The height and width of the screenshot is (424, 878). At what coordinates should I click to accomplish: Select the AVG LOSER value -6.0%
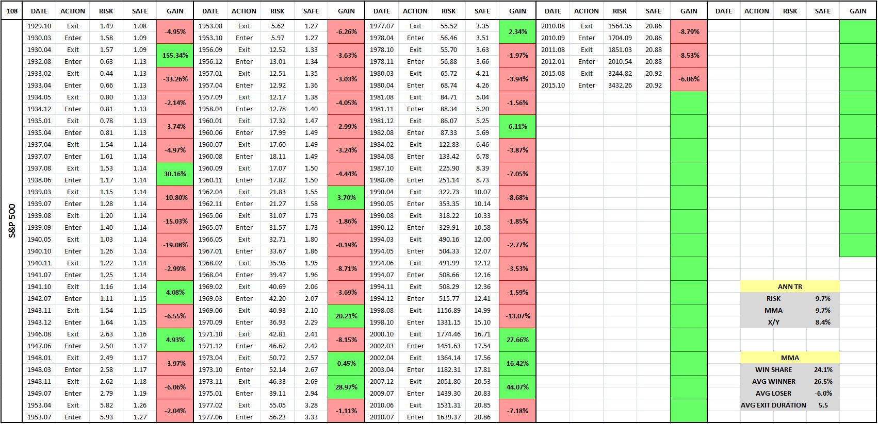click(823, 393)
